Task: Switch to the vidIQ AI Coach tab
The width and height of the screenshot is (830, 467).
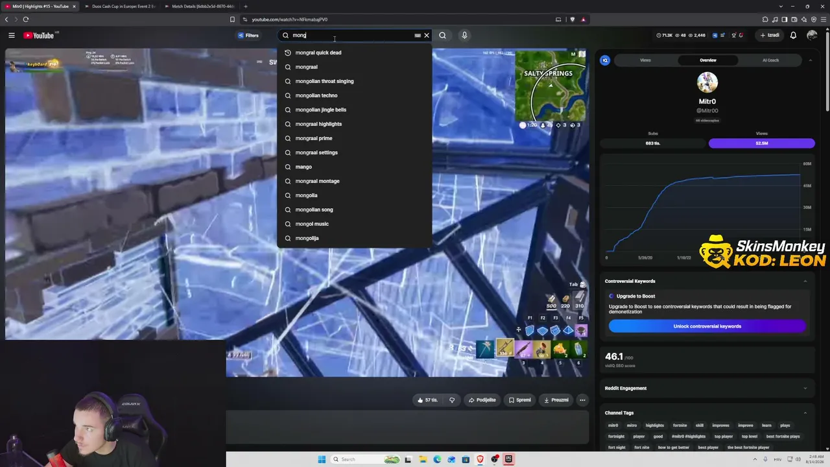Action: tap(770, 60)
